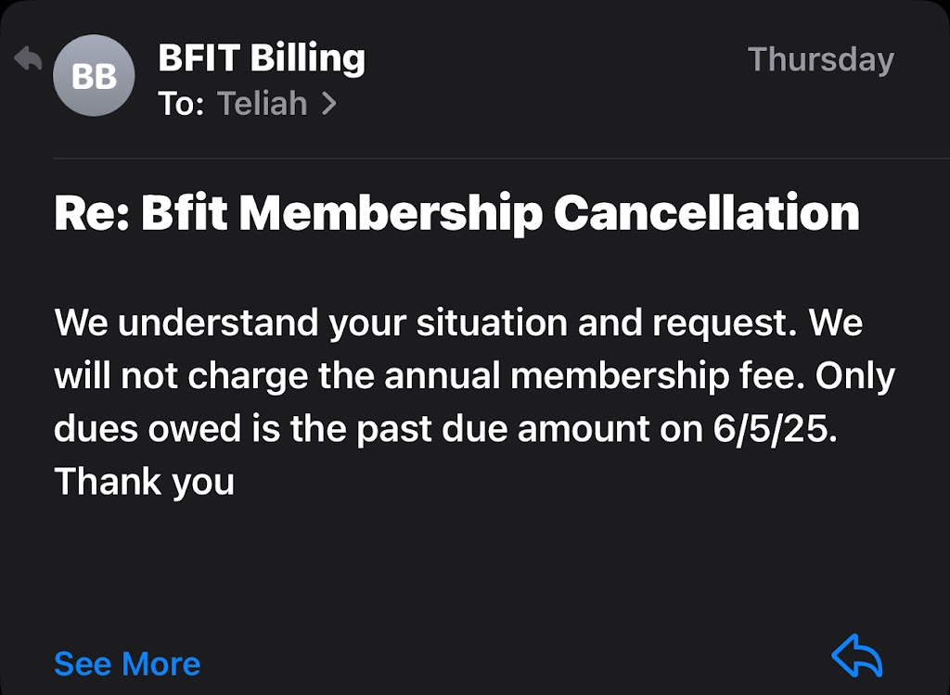Click the word "Billing" in sender name
Screen dimensions: 950x695
click(x=310, y=58)
